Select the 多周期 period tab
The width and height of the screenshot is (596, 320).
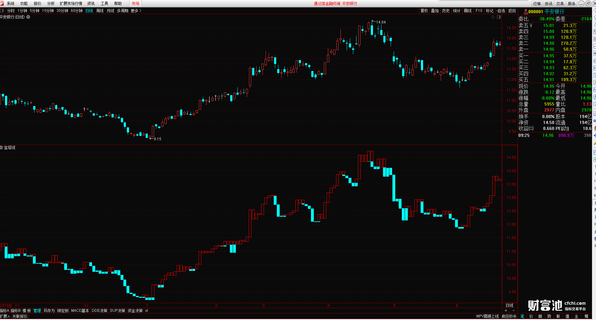point(122,11)
